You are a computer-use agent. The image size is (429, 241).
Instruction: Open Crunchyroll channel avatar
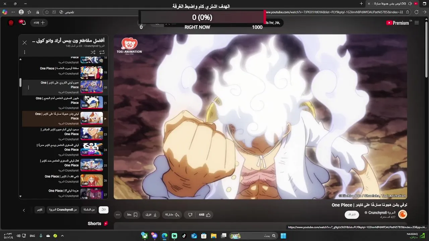[403, 215]
